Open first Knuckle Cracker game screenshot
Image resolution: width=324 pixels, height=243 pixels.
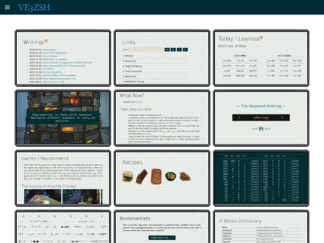tap(43, 196)
